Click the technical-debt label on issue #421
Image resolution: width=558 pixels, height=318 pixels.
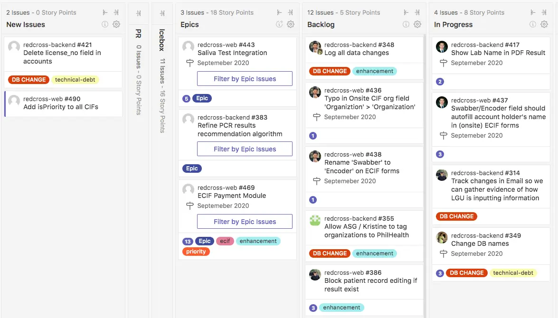tap(75, 80)
